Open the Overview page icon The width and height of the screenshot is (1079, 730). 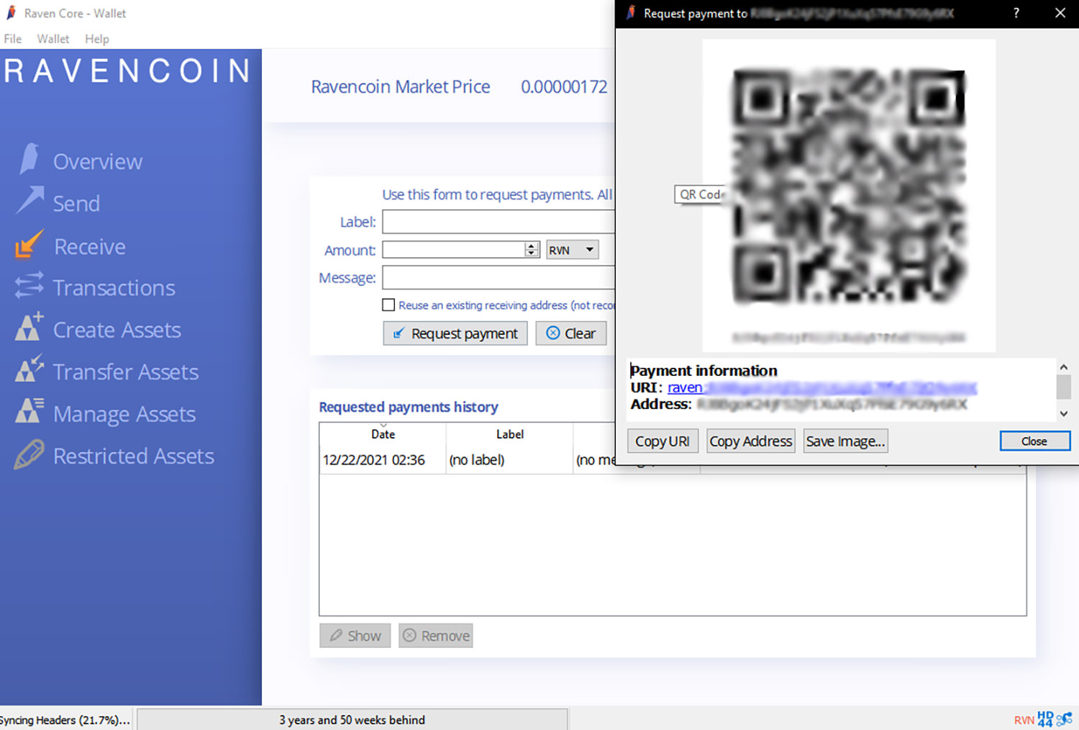29,159
